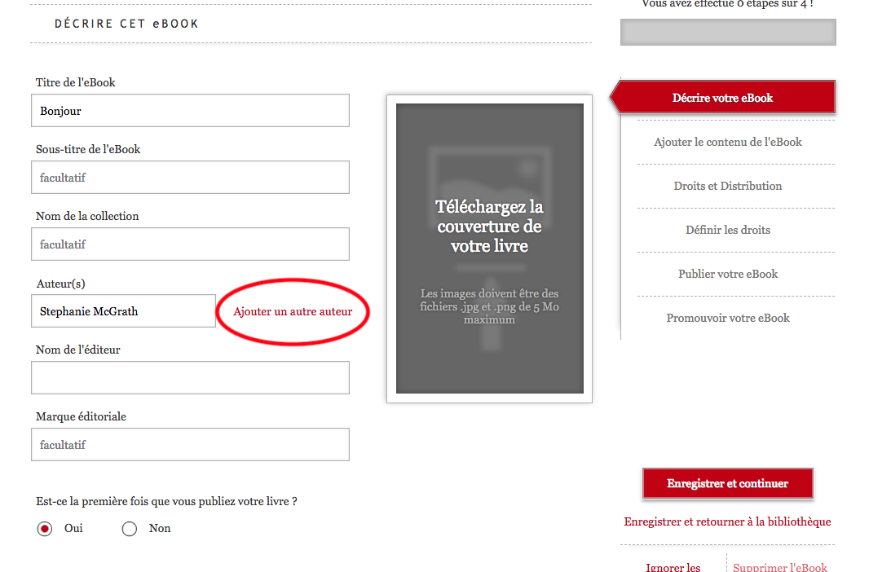Open the 'Droits et Distribution' step

(727, 186)
